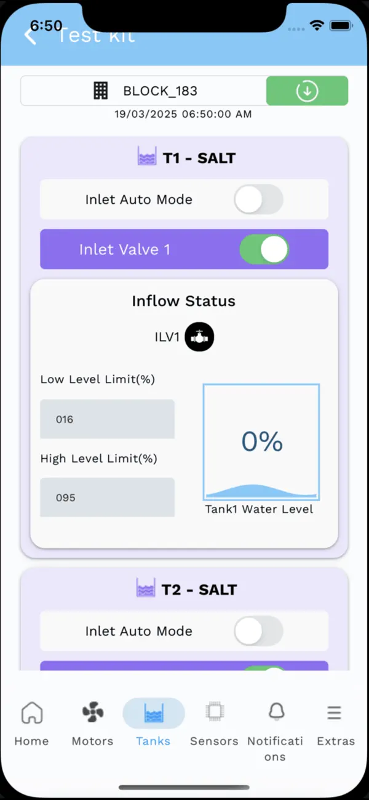View alerts via the Notifications bell icon
This screenshot has height=800, width=369.
pos(276,711)
